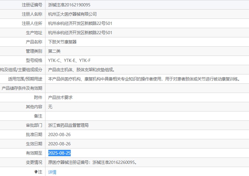Click the 注册人名称 label
This screenshot has height=176, width=249.
pos(32,14)
